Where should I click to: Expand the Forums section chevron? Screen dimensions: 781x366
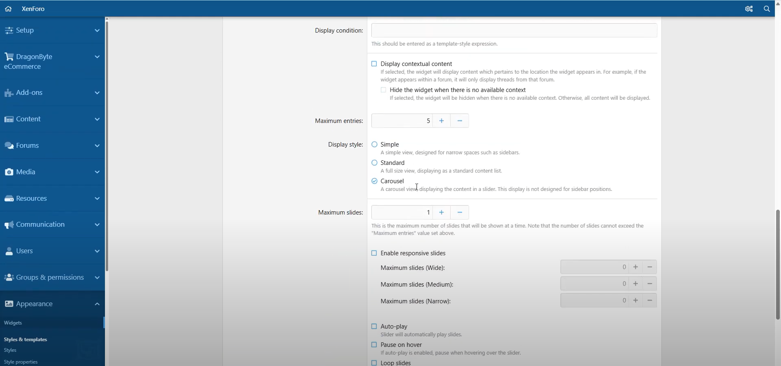(97, 146)
